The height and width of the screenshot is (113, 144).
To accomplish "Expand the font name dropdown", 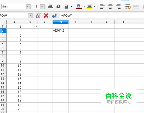I will pos(29,7).
